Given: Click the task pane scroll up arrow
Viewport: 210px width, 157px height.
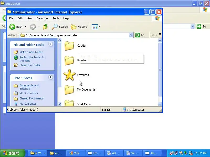Looking at the screenshot, I should (60, 40).
